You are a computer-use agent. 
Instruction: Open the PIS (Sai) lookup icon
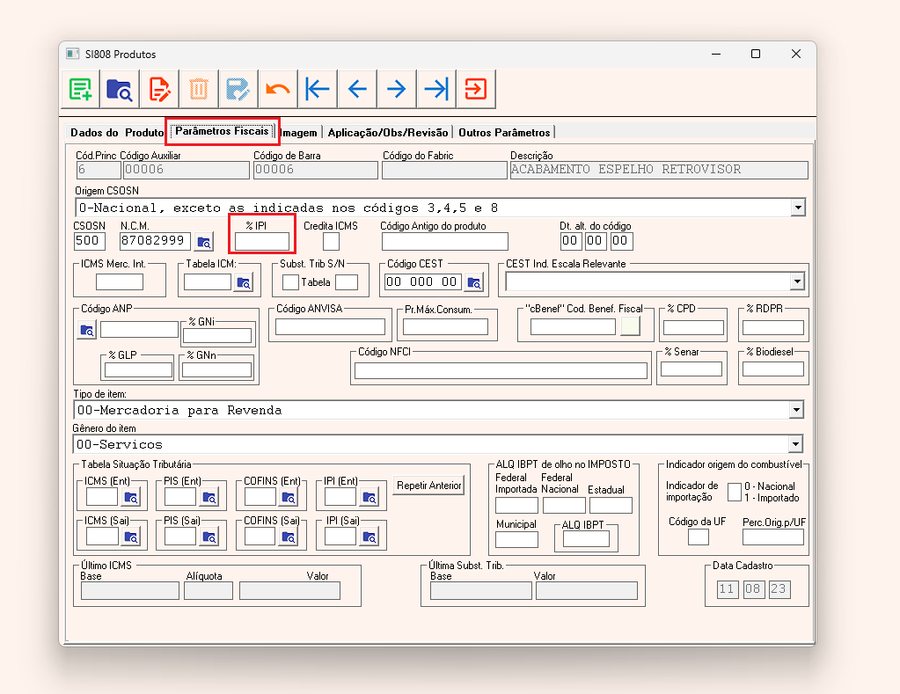pyautogui.click(x=209, y=537)
